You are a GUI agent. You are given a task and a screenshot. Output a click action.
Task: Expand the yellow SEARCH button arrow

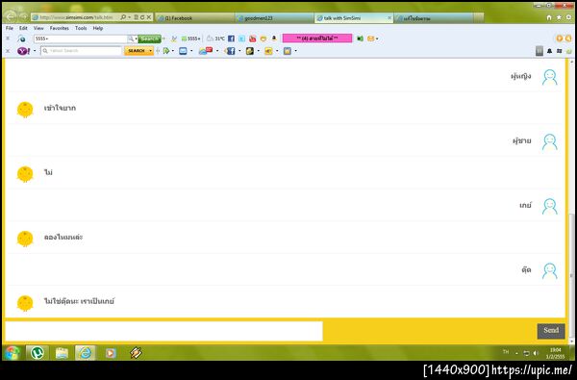coord(151,51)
